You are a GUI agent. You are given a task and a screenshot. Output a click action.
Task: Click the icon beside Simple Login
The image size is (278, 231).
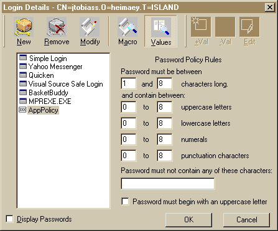tap(23, 58)
